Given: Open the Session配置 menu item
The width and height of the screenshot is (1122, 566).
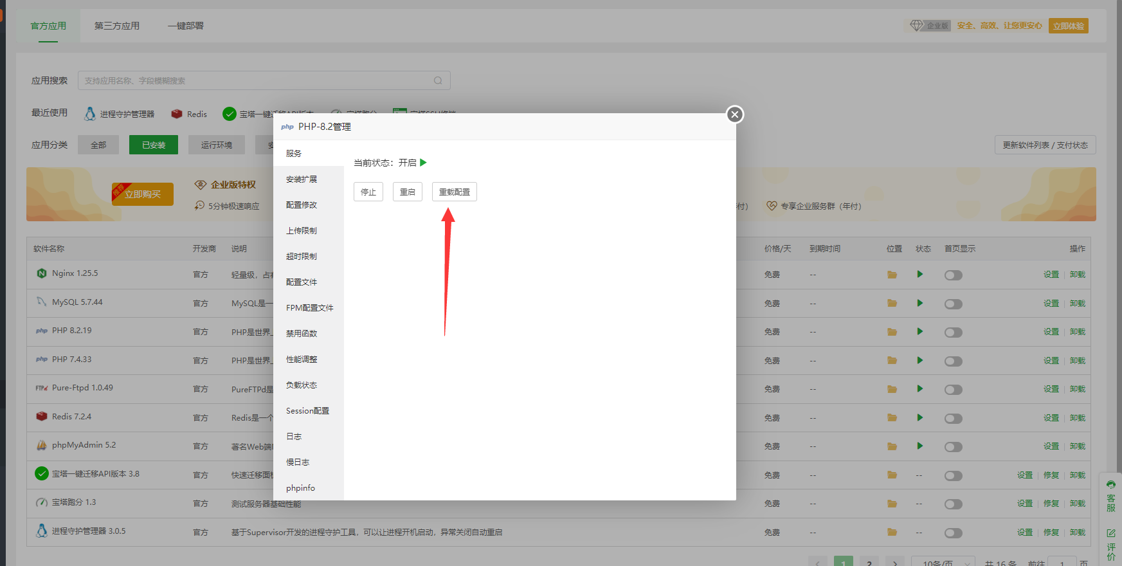Looking at the screenshot, I should coord(309,410).
